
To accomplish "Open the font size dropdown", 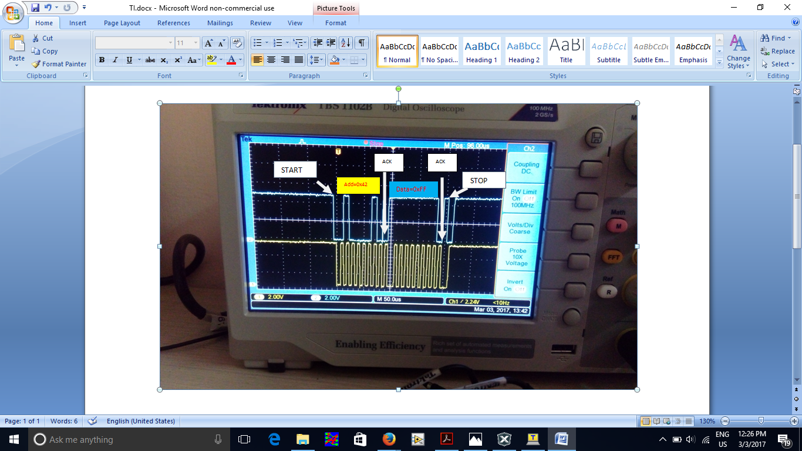I will (197, 43).
